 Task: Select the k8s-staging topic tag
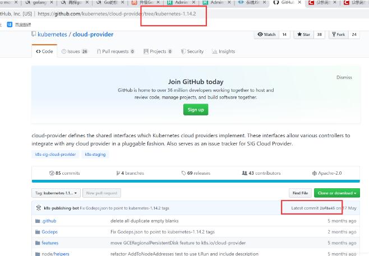click(x=95, y=155)
